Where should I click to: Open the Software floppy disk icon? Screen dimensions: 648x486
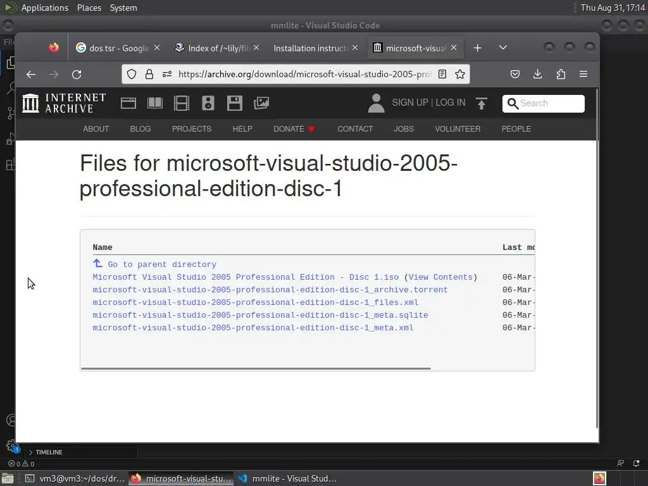(235, 103)
